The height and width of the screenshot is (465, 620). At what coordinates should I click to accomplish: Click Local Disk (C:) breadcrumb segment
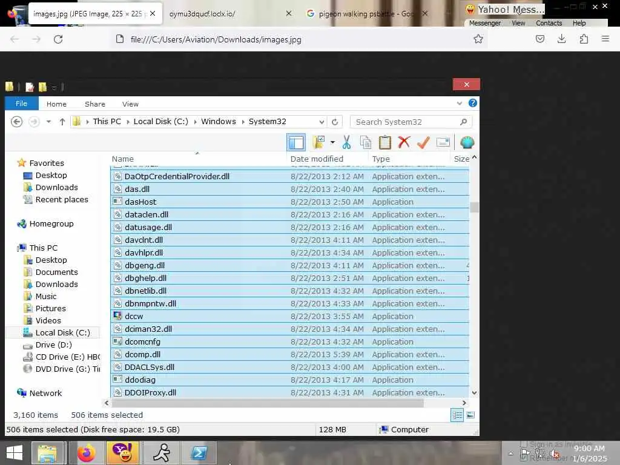point(161,121)
